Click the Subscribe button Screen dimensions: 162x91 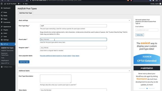click(139, 35)
